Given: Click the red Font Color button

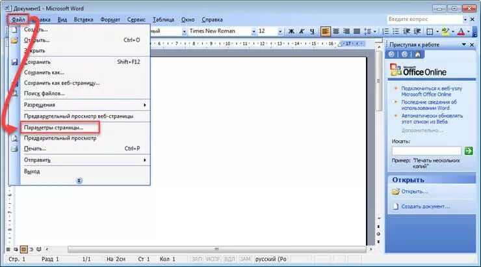Looking at the screenshot, I should tap(461, 31).
